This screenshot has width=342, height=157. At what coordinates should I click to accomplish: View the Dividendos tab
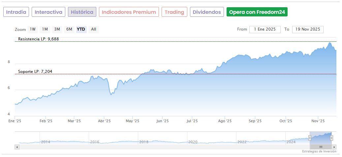pos(207,12)
